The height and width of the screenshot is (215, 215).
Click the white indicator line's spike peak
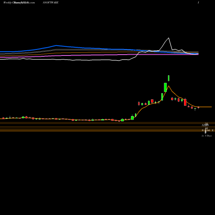coord(169,38)
